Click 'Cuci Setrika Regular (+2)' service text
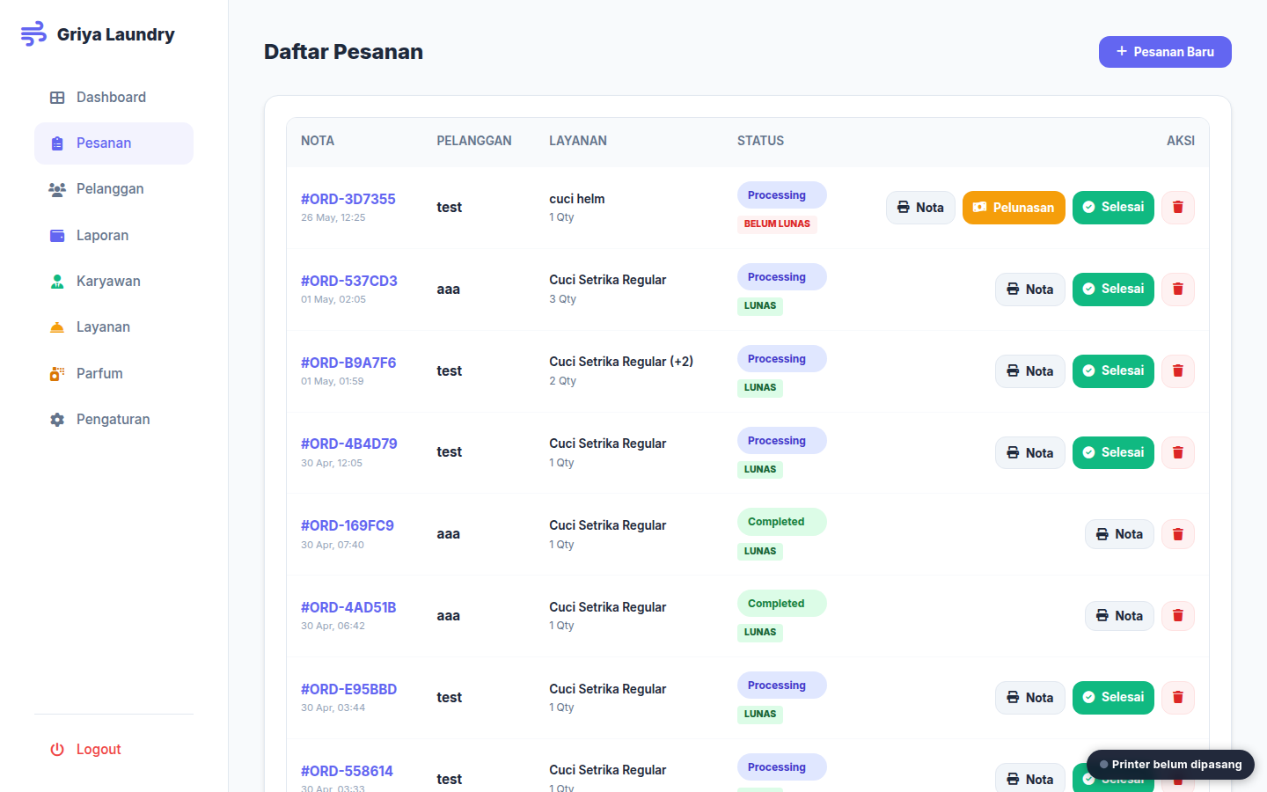Viewport: 1267px width, 792px height. (621, 362)
